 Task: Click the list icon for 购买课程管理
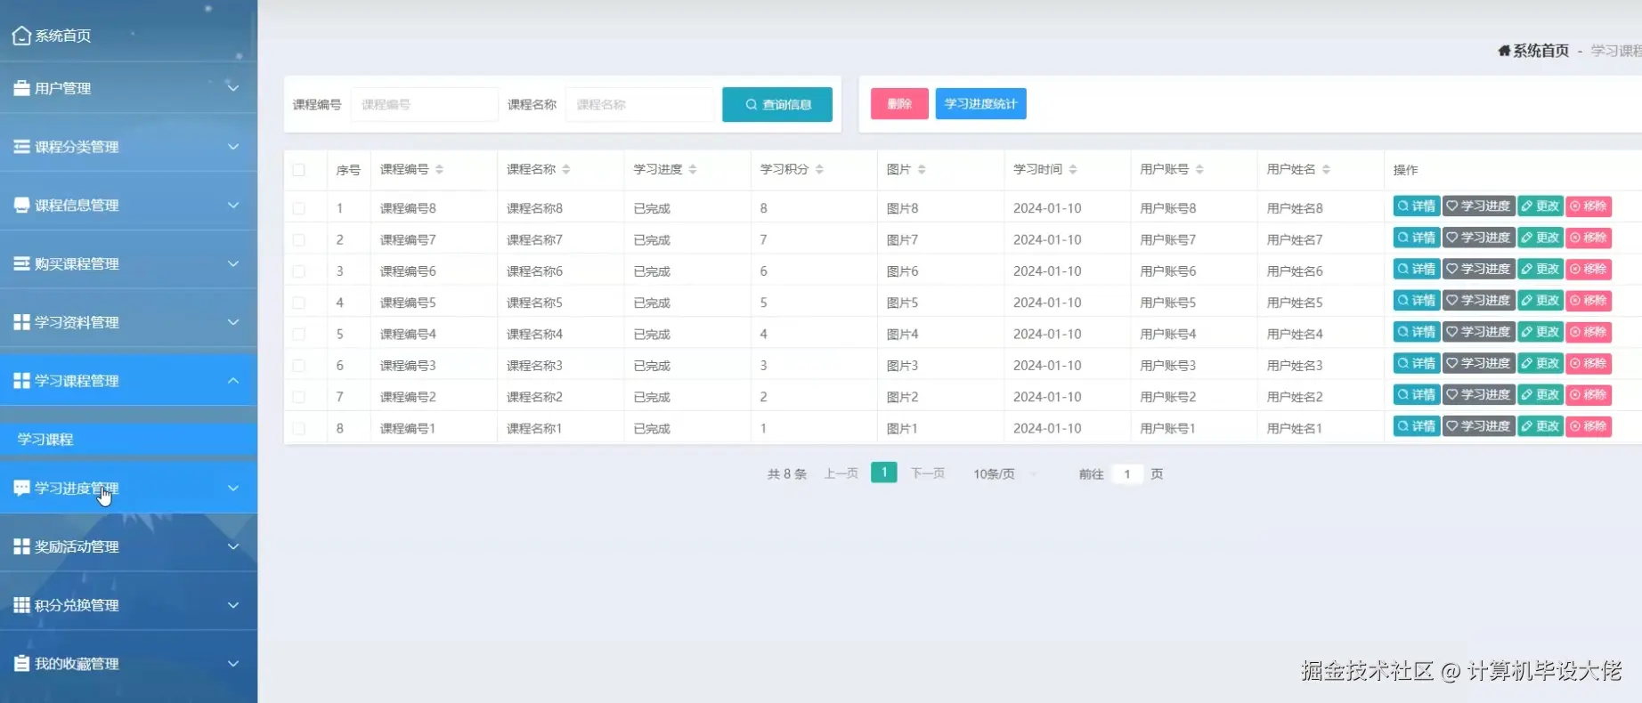pyautogui.click(x=22, y=263)
